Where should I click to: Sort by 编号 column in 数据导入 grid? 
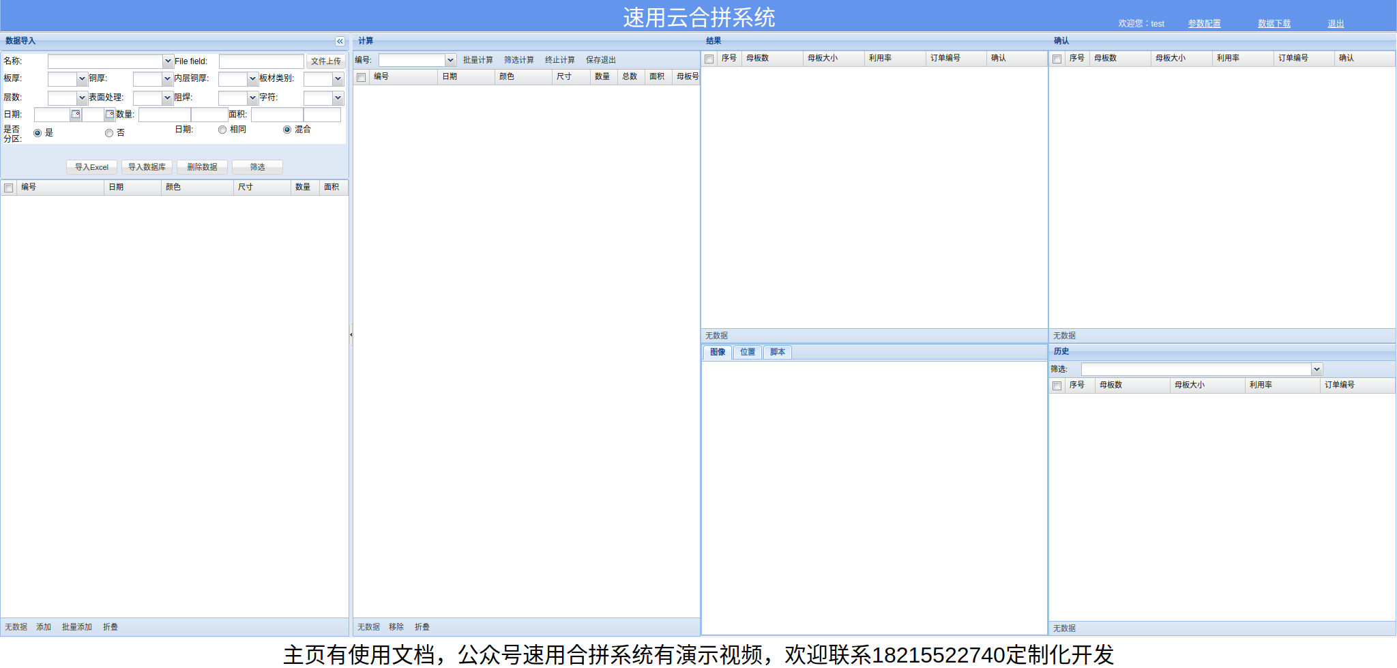(60, 188)
